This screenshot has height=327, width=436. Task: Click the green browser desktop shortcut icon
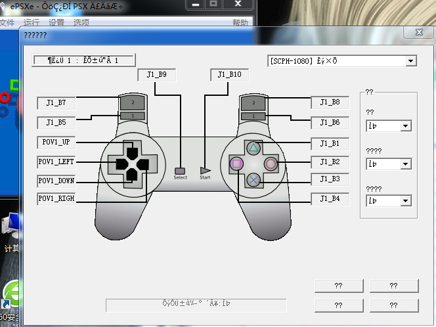tap(11, 295)
